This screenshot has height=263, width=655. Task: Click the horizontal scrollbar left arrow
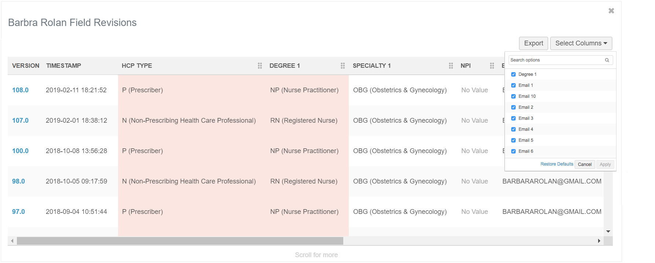(12, 241)
